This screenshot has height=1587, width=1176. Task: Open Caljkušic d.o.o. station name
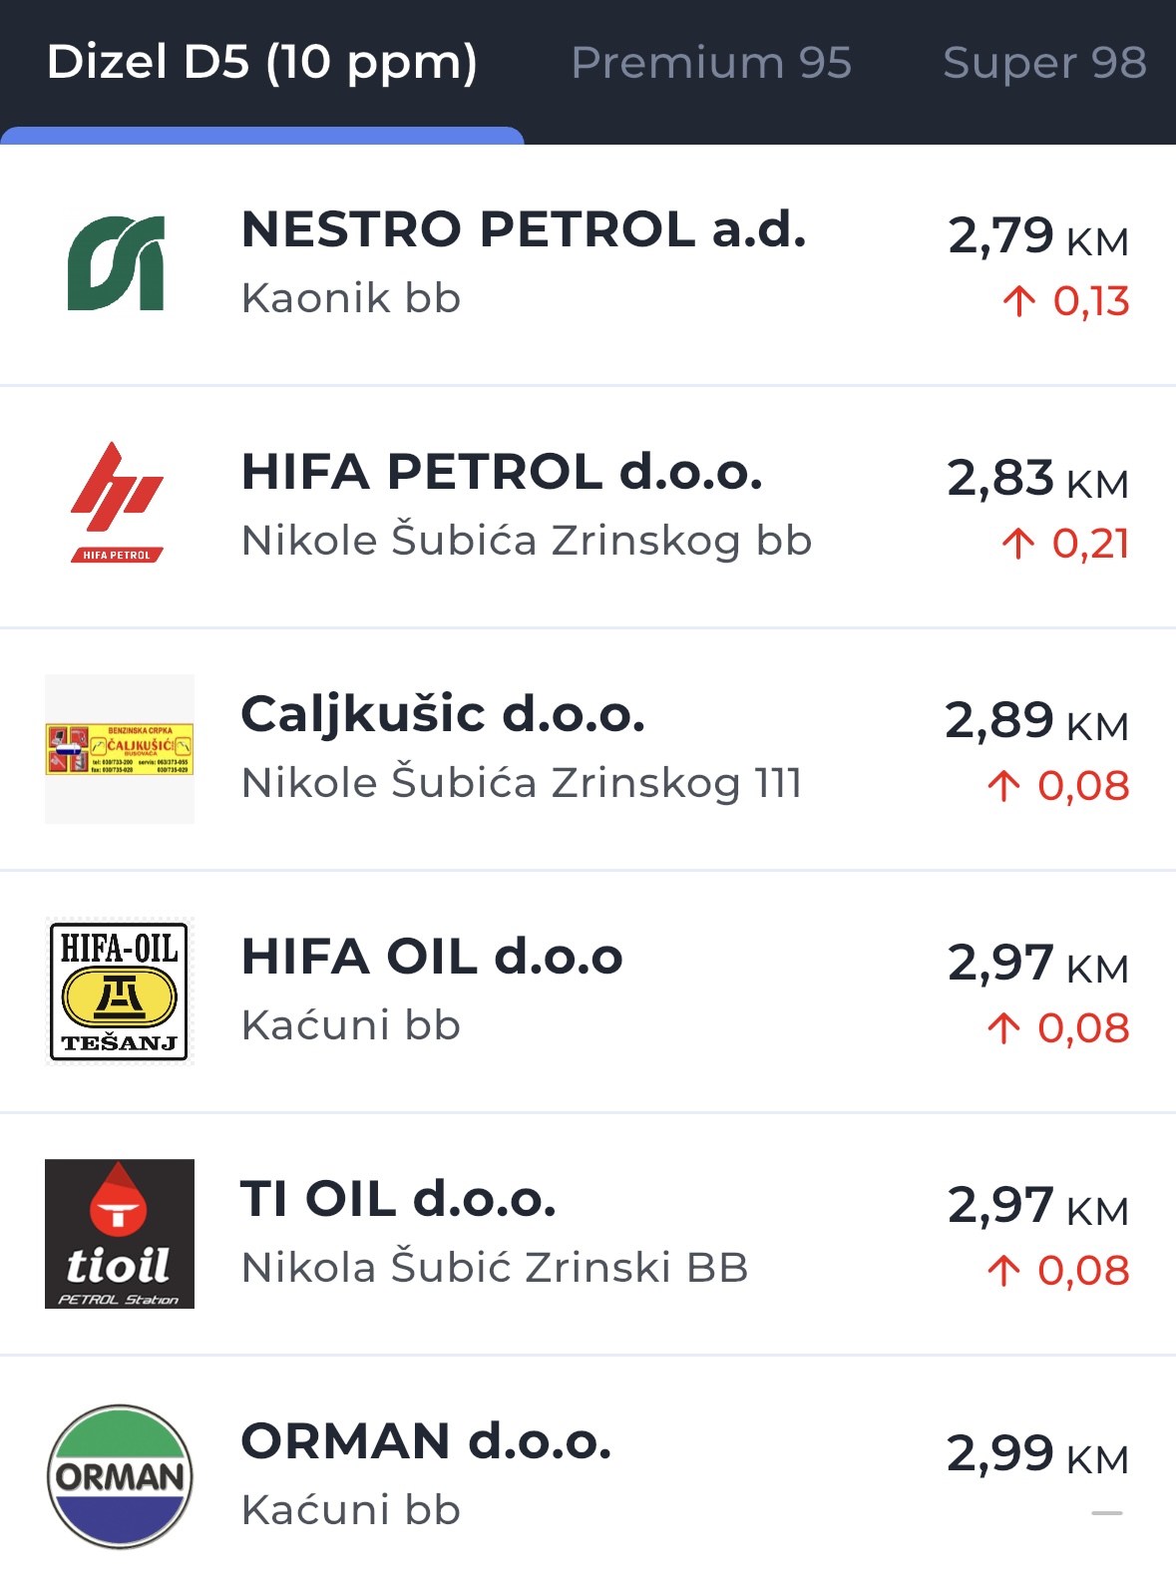[x=443, y=714]
